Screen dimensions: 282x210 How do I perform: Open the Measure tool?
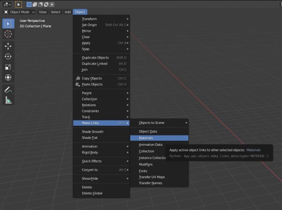pyautogui.click(x=8, y=99)
